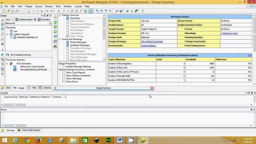256x144 pixels.
Task: Click the green run arrow beside process status
Action: 2,55
